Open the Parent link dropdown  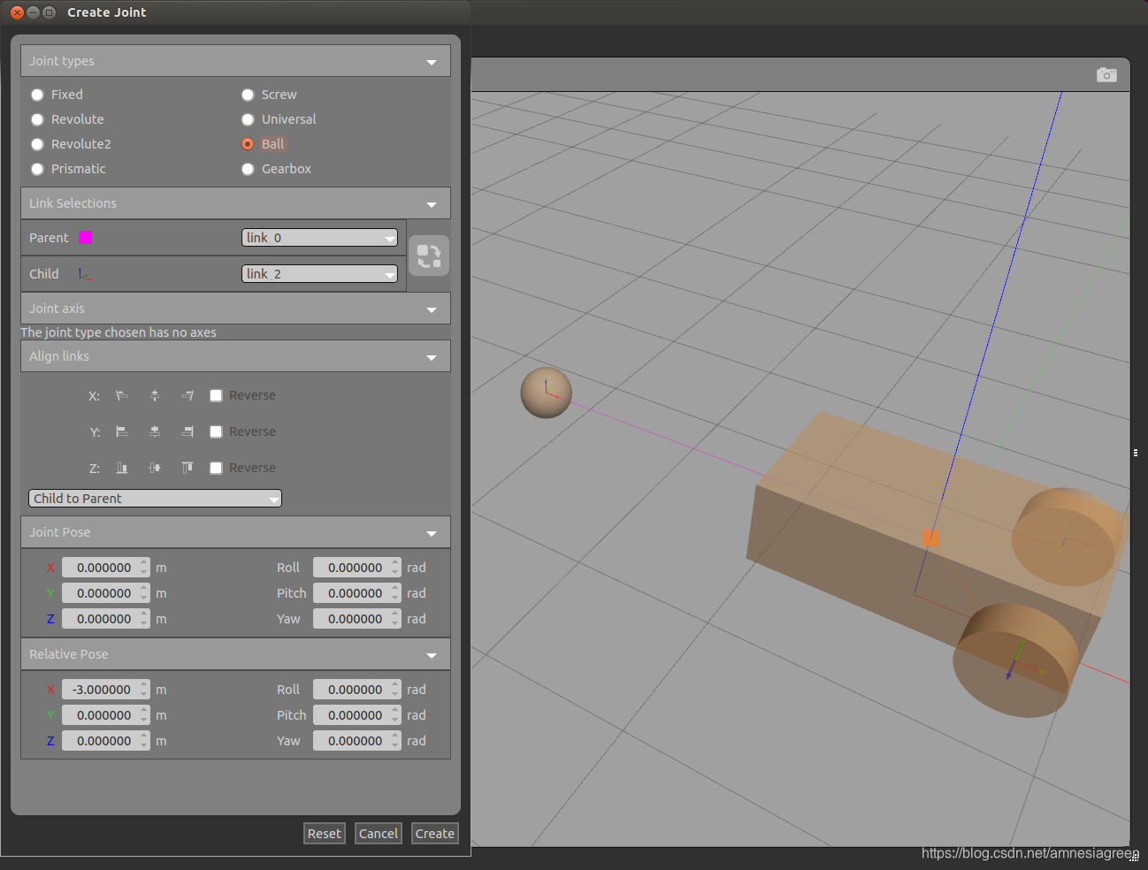tap(319, 238)
